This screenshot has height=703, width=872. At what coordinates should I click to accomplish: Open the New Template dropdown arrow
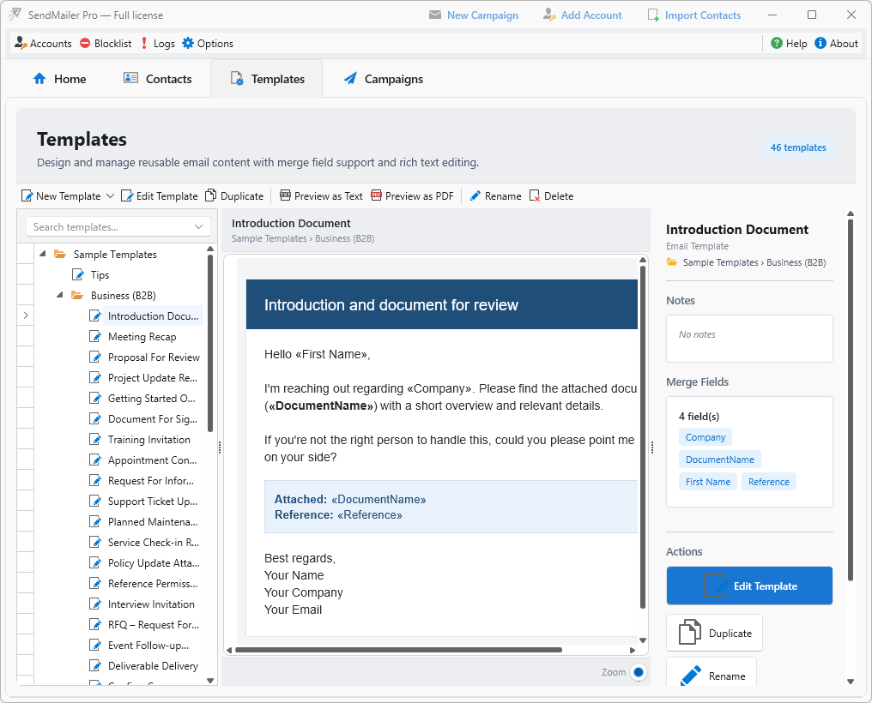click(111, 195)
